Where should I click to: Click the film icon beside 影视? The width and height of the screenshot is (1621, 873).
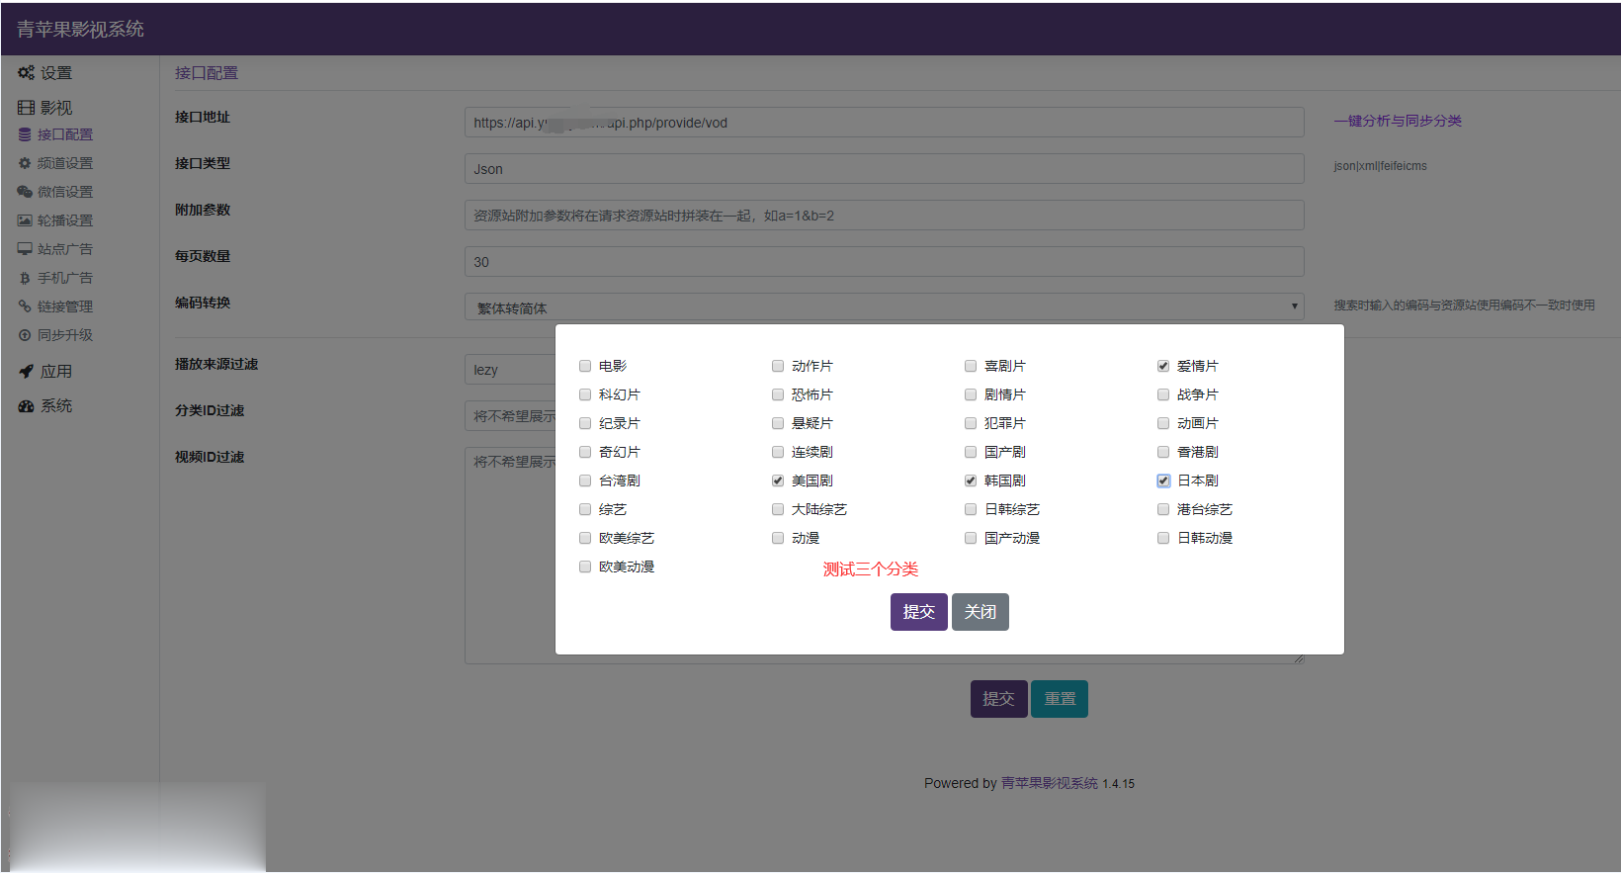(x=26, y=108)
